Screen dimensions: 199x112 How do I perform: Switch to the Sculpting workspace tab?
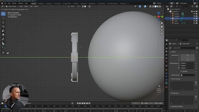click(x=49, y=4)
